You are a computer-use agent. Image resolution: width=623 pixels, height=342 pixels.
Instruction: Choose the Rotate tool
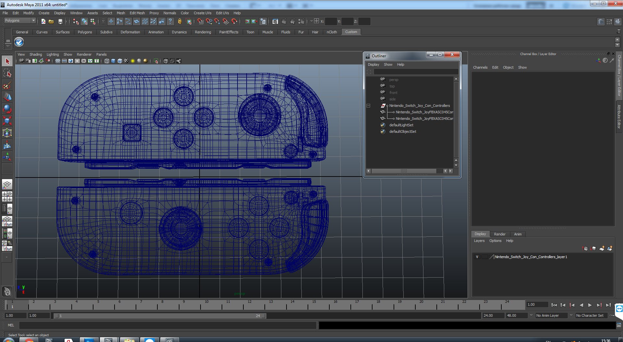[7, 109]
